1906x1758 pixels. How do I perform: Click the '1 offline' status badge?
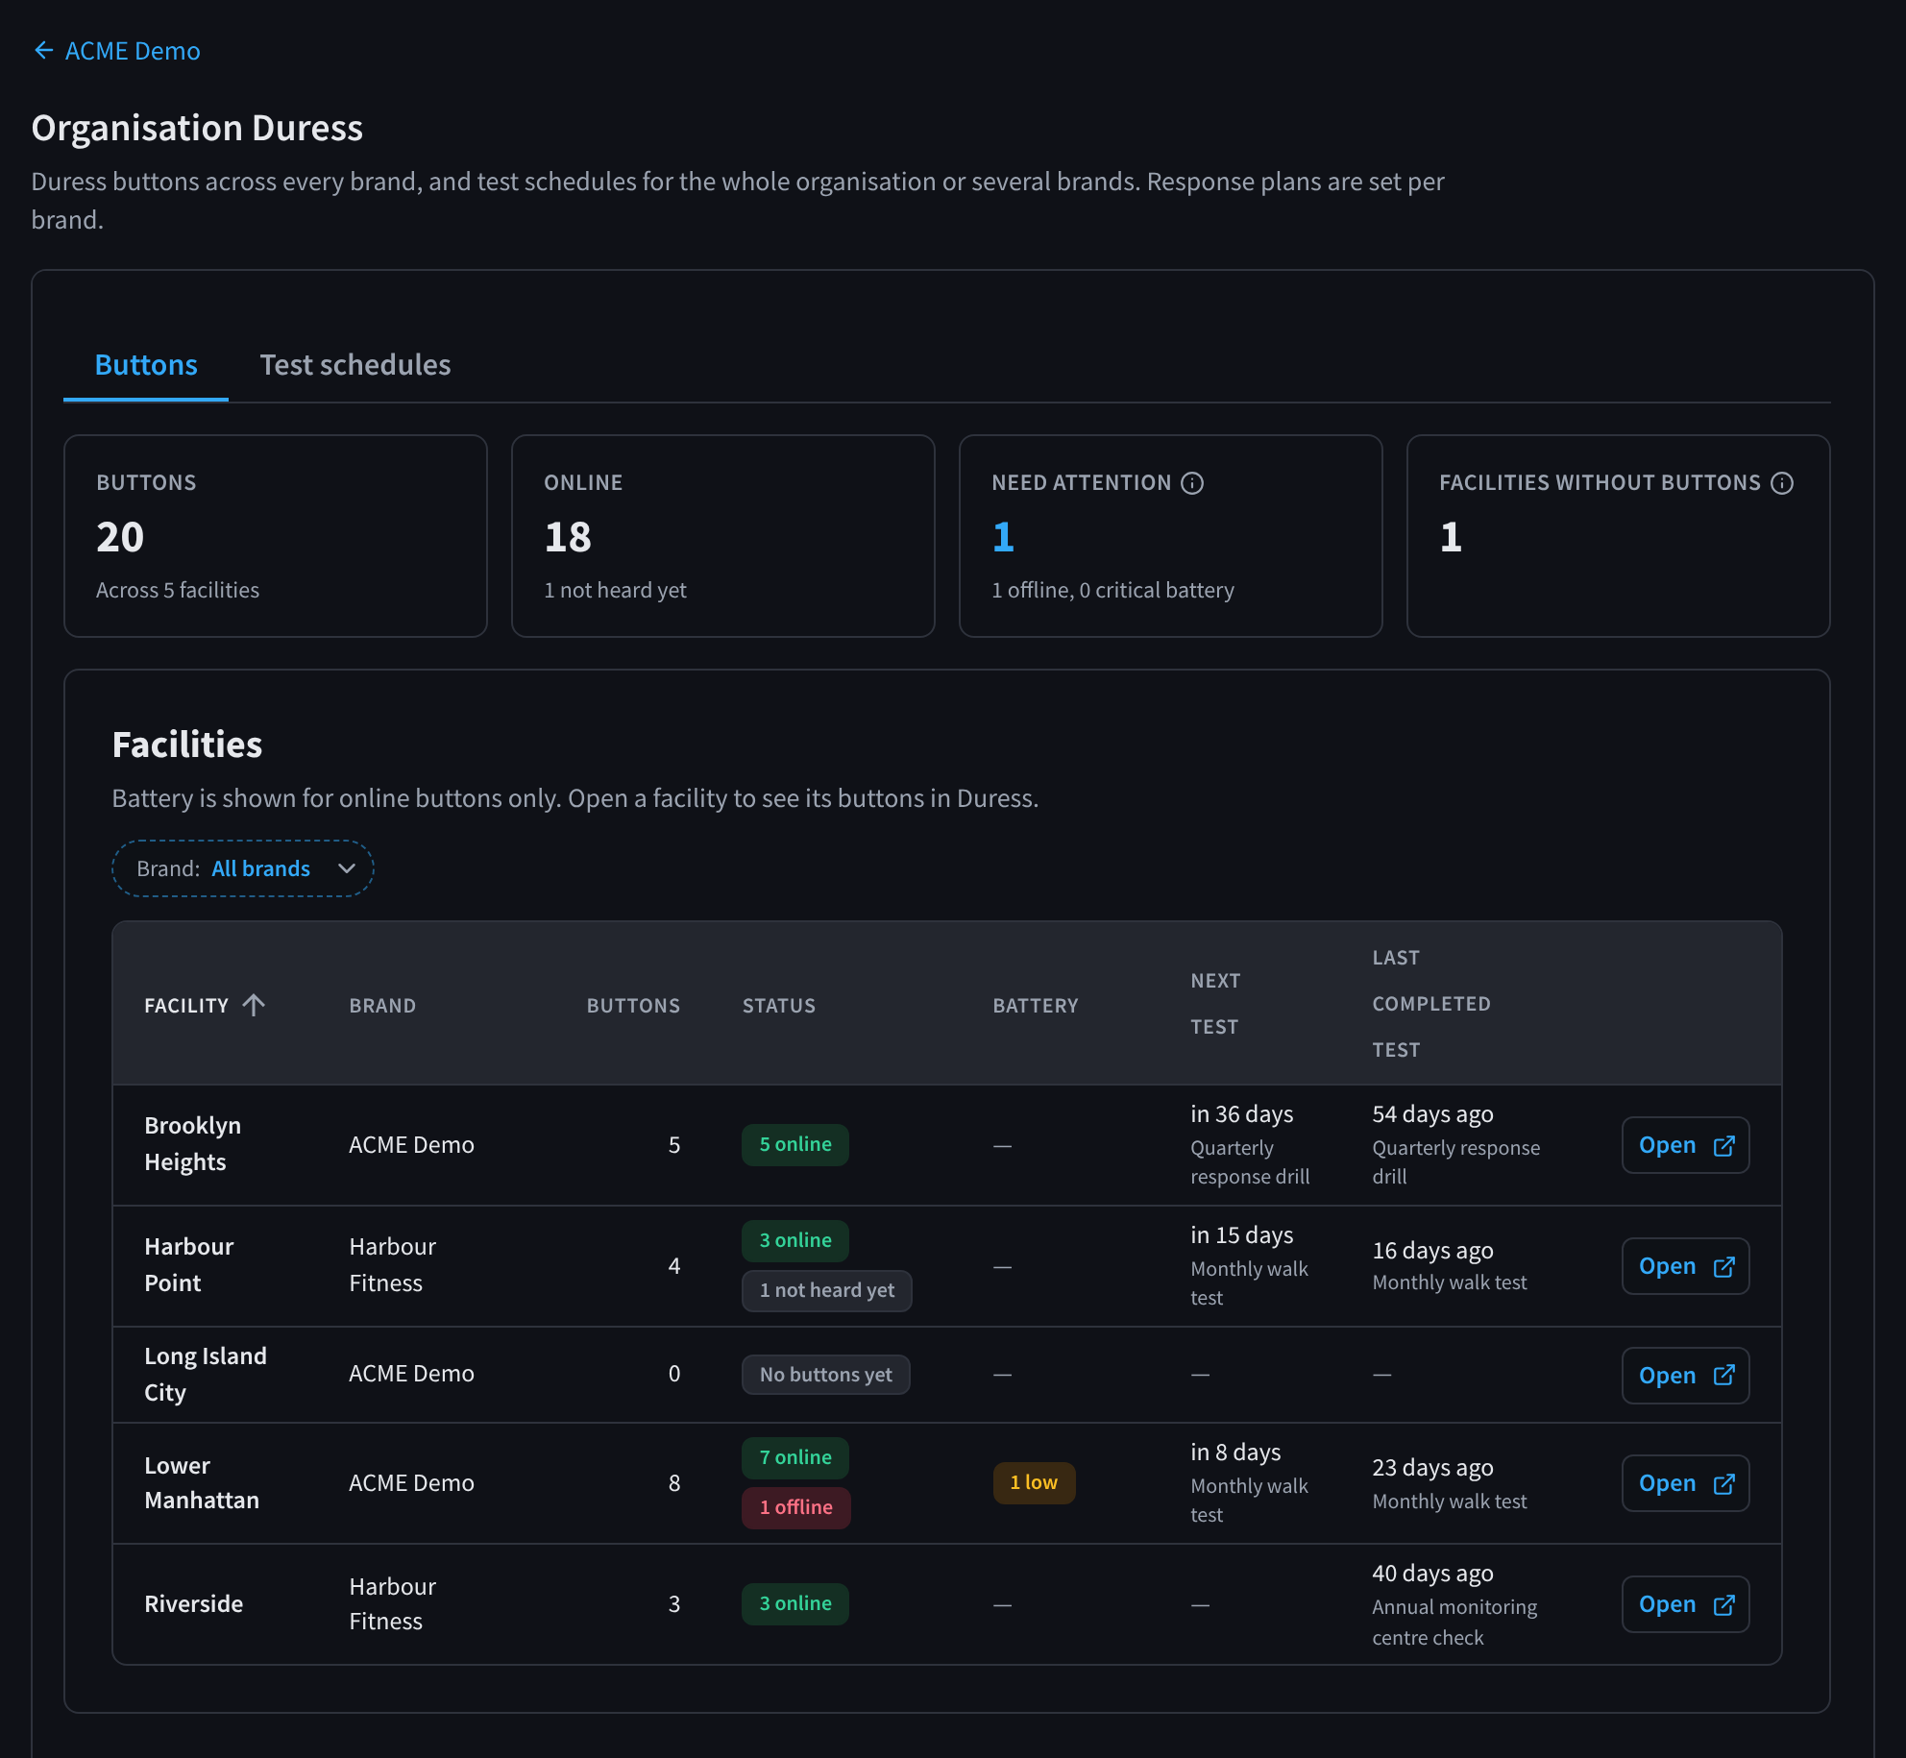point(796,1507)
